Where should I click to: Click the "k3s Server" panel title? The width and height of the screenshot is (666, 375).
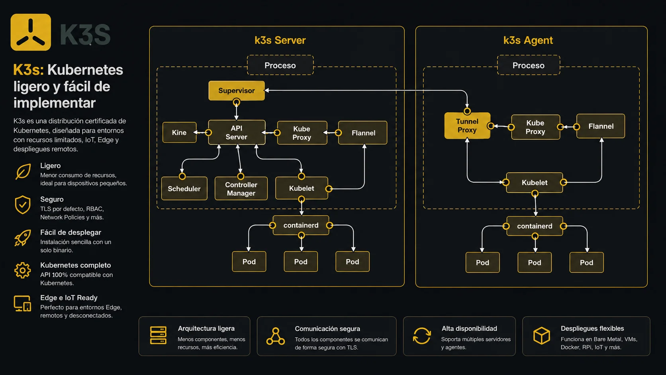click(280, 40)
